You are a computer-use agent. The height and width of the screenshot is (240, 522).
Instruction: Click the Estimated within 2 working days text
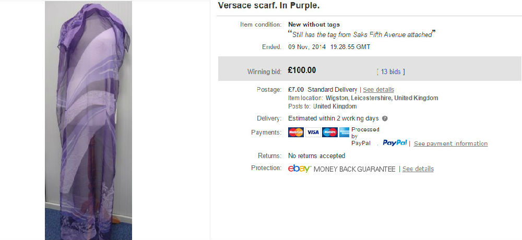tap(333, 118)
